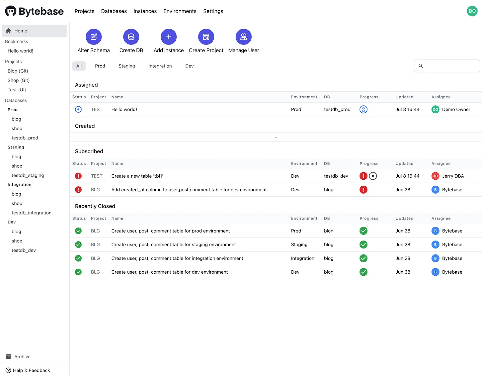Click the Hello world! approval progress icon
The height and width of the screenshot is (376, 482).
364,109
